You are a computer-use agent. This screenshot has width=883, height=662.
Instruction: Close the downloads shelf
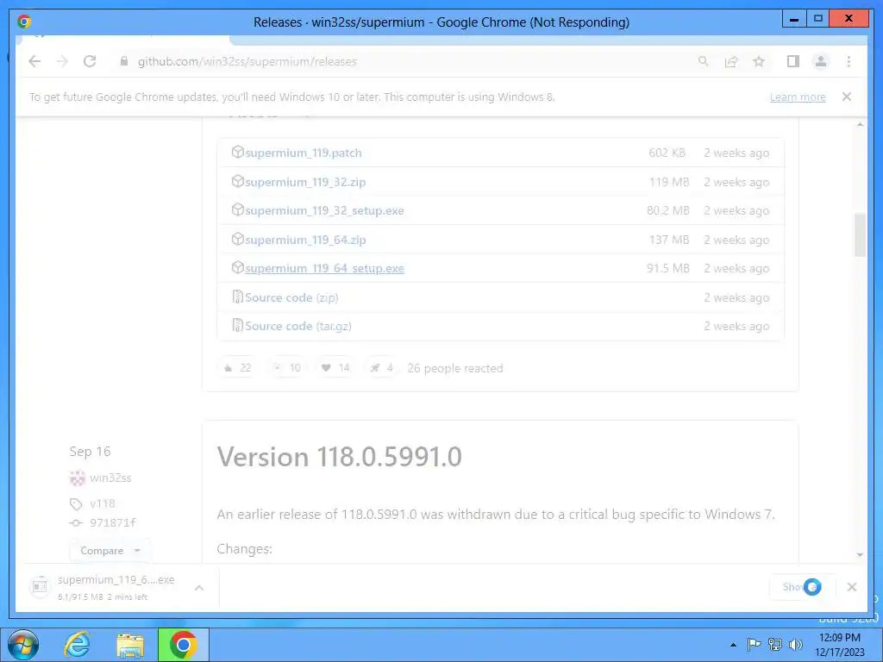[851, 587]
